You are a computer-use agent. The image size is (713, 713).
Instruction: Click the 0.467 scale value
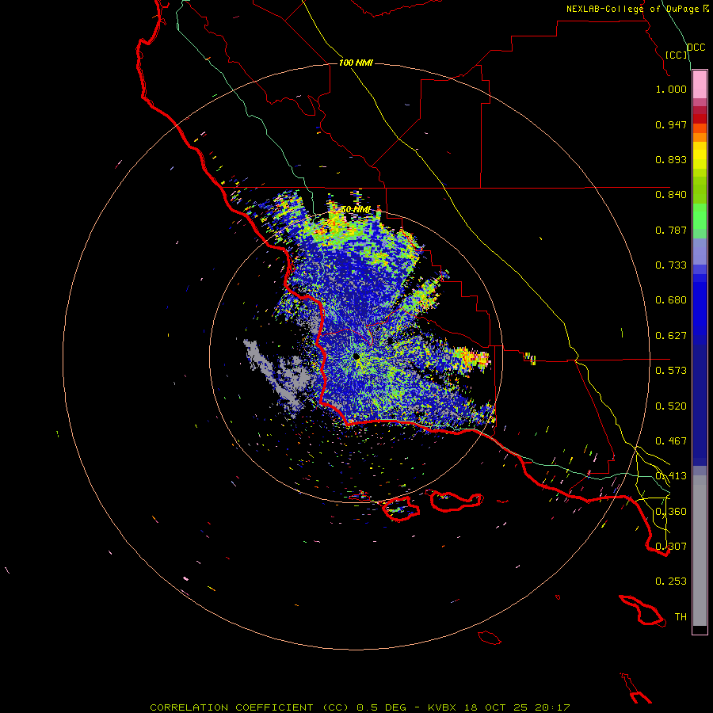pos(671,441)
